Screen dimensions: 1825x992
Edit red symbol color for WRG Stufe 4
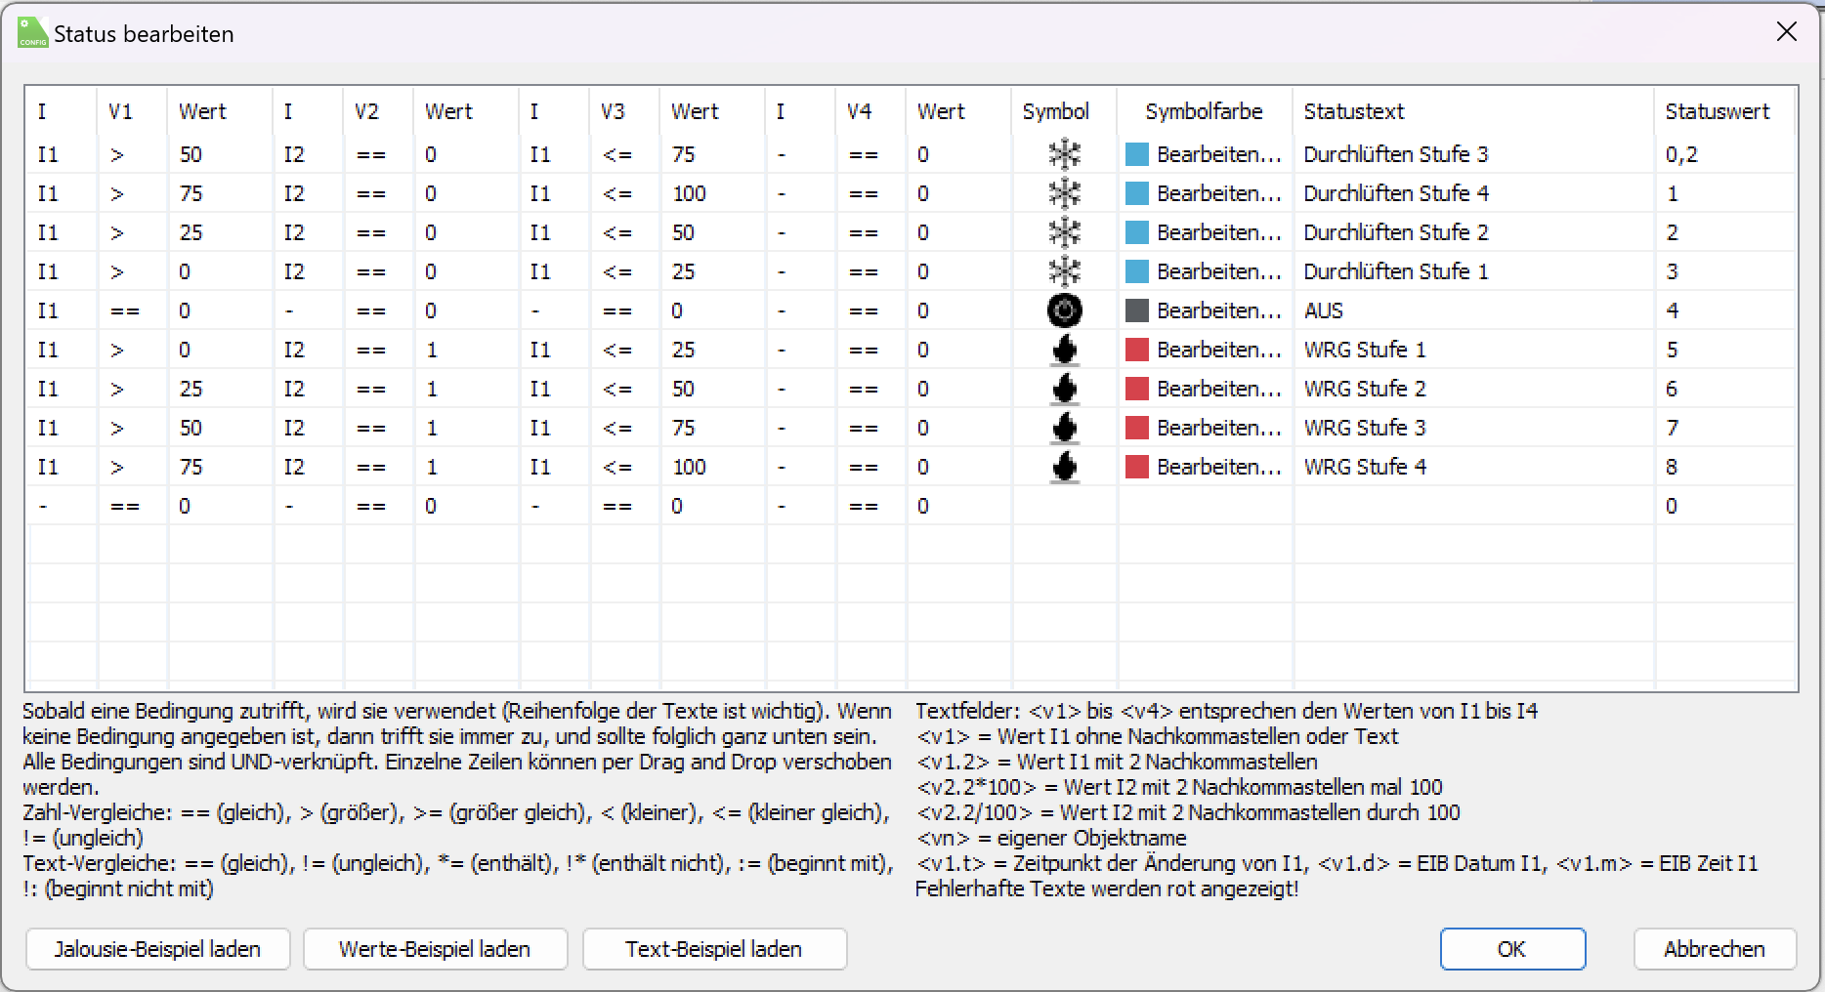(x=1204, y=467)
